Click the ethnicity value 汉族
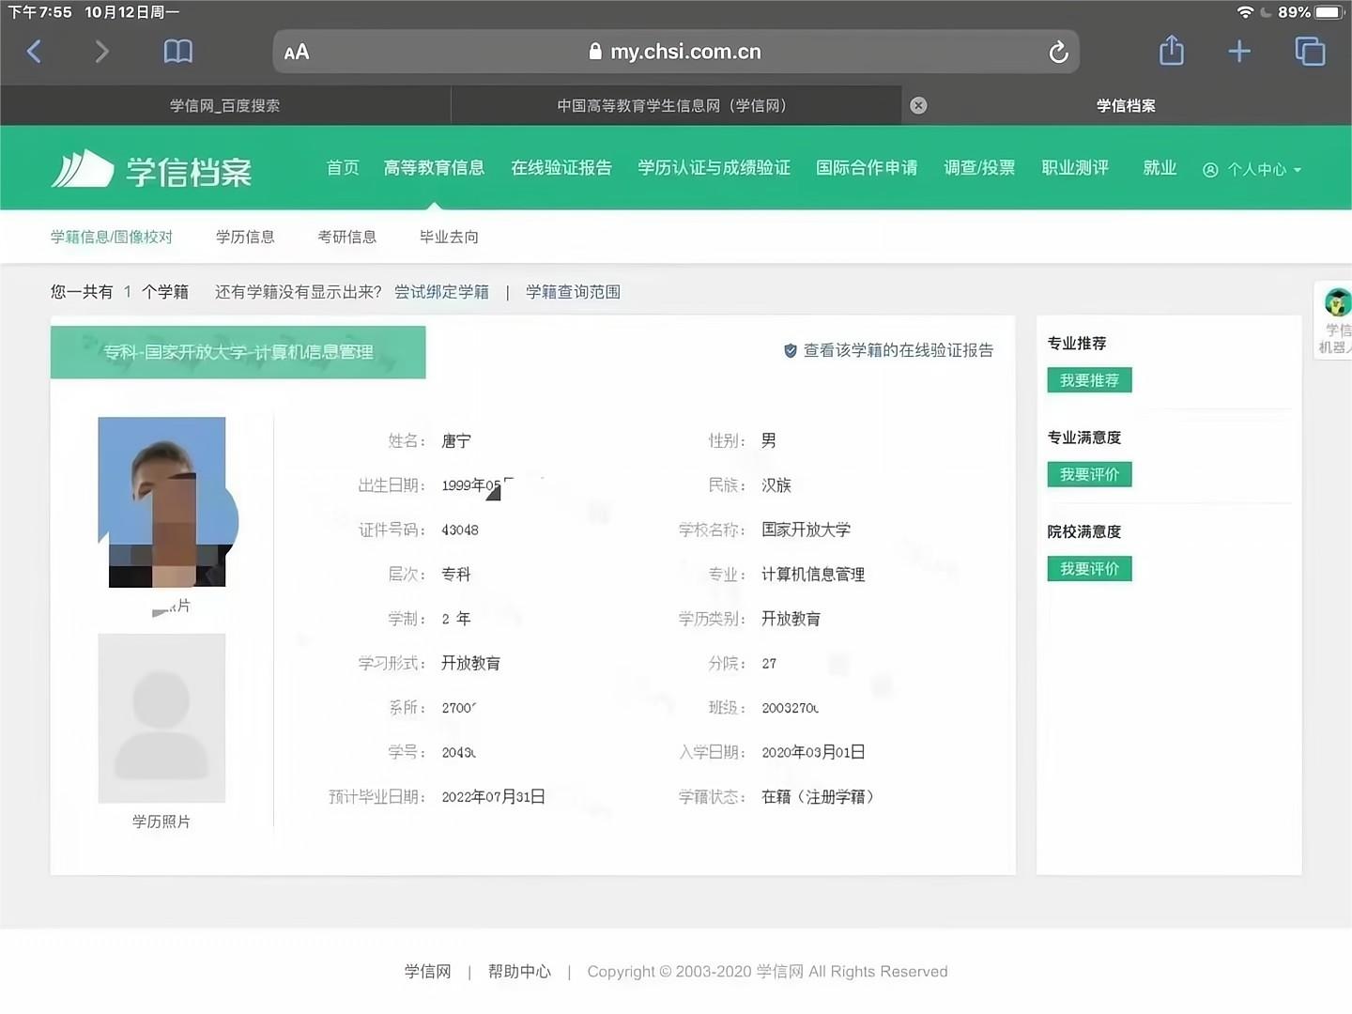The image size is (1352, 1014). [x=776, y=485]
